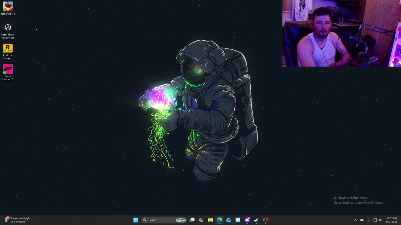Open the network status tray icon
Viewport: 401px width, 225px height.
point(375,220)
